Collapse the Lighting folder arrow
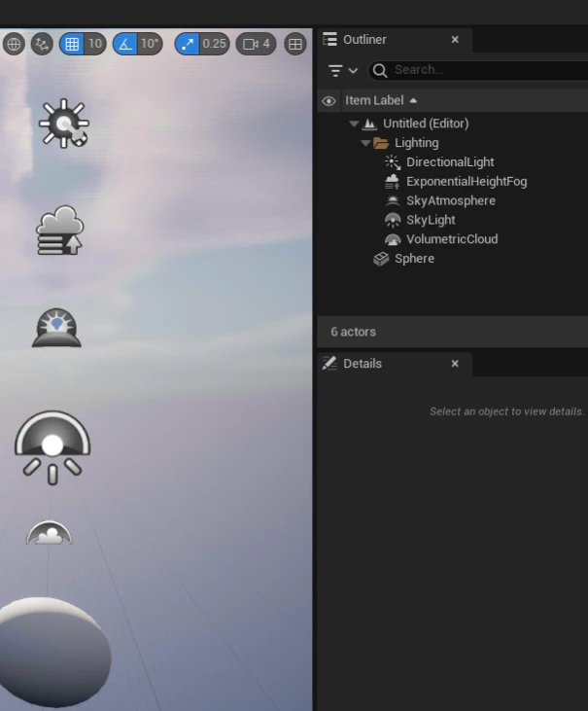The height and width of the screenshot is (711, 588). point(365,143)
